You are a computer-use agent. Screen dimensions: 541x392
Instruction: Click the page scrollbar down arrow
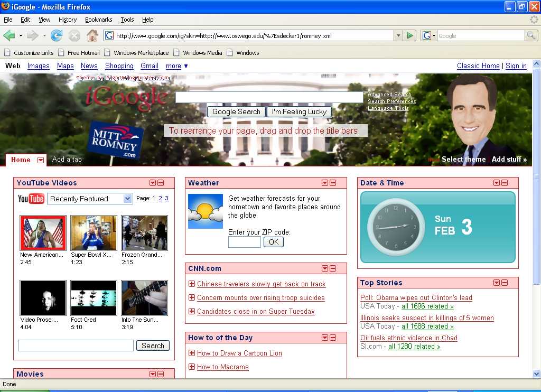pos(537,374)
